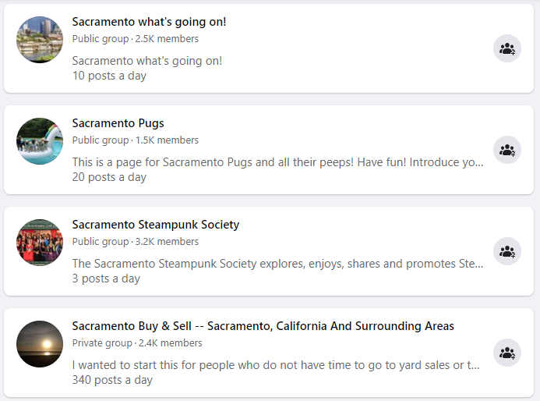The image size is (540, 401).
Task: Click the Sacramento Pugs pool float avatar
Action: pyautogui.click(x=40, y=141)
